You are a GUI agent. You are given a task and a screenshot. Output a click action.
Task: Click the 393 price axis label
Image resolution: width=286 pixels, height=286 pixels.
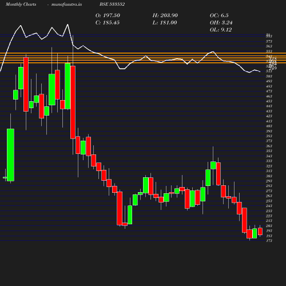(269, 131)
